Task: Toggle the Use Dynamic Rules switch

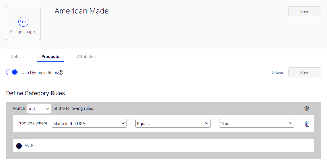Action: pos(12,72)
